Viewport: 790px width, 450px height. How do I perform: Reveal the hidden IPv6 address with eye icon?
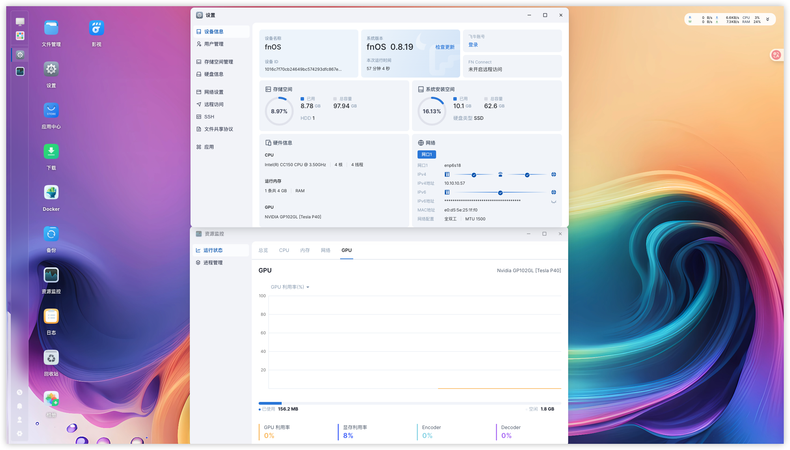[x=554, y=202]
